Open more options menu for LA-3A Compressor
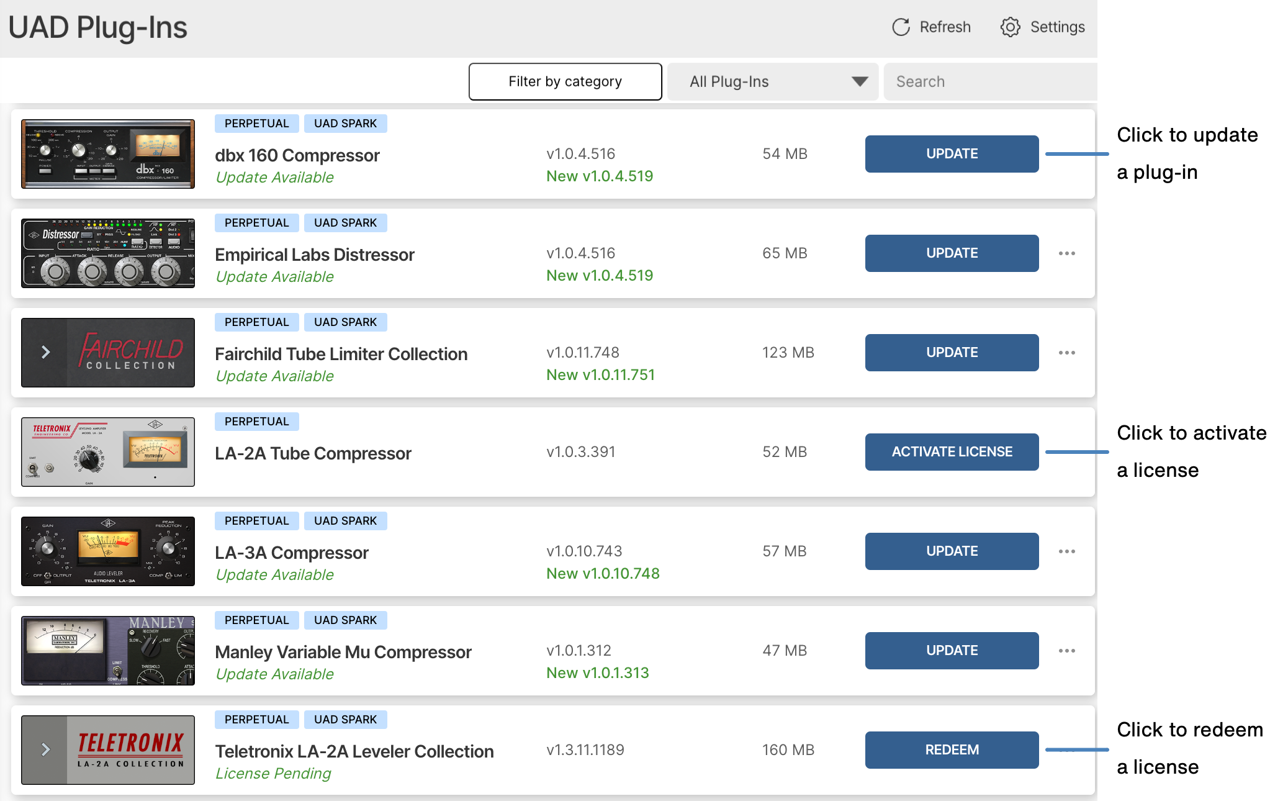The width and height of the screenshot is (1270, 801). point(1066,551)
